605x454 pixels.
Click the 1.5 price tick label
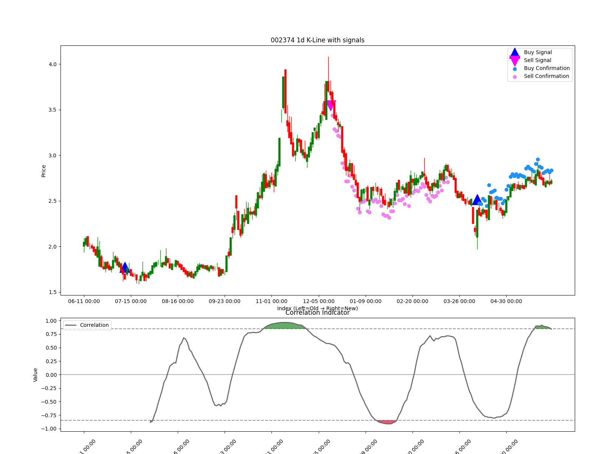coord(53,292)
